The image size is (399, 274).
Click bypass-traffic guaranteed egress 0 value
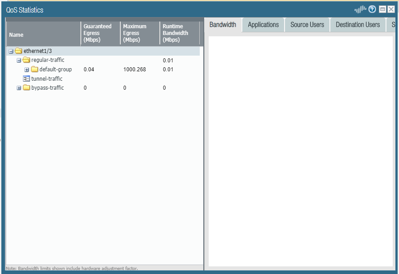tap(85, 88)
